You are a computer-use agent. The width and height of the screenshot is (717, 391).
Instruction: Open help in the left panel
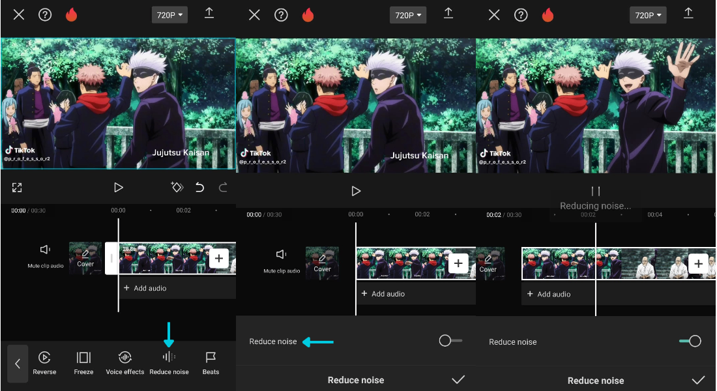(45, 14)
